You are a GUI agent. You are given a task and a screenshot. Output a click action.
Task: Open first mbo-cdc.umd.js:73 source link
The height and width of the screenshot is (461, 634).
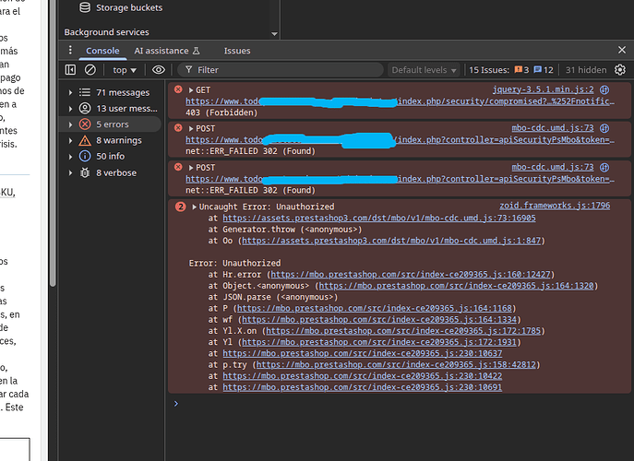(x=552, y=127)
